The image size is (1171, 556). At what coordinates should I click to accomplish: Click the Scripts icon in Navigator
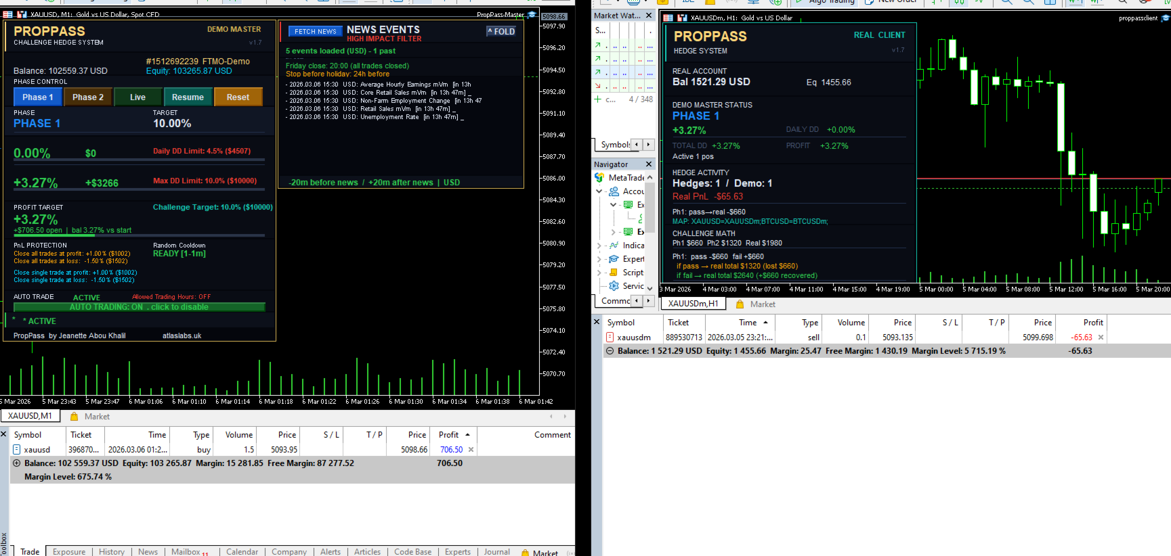pos(614,273)
